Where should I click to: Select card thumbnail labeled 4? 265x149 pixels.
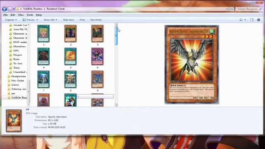pos(43,56)
